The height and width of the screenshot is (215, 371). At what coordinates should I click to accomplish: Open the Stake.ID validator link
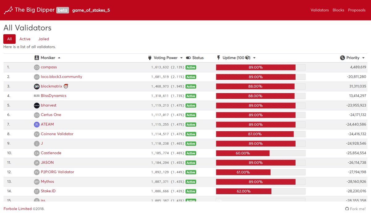[48, 191]
